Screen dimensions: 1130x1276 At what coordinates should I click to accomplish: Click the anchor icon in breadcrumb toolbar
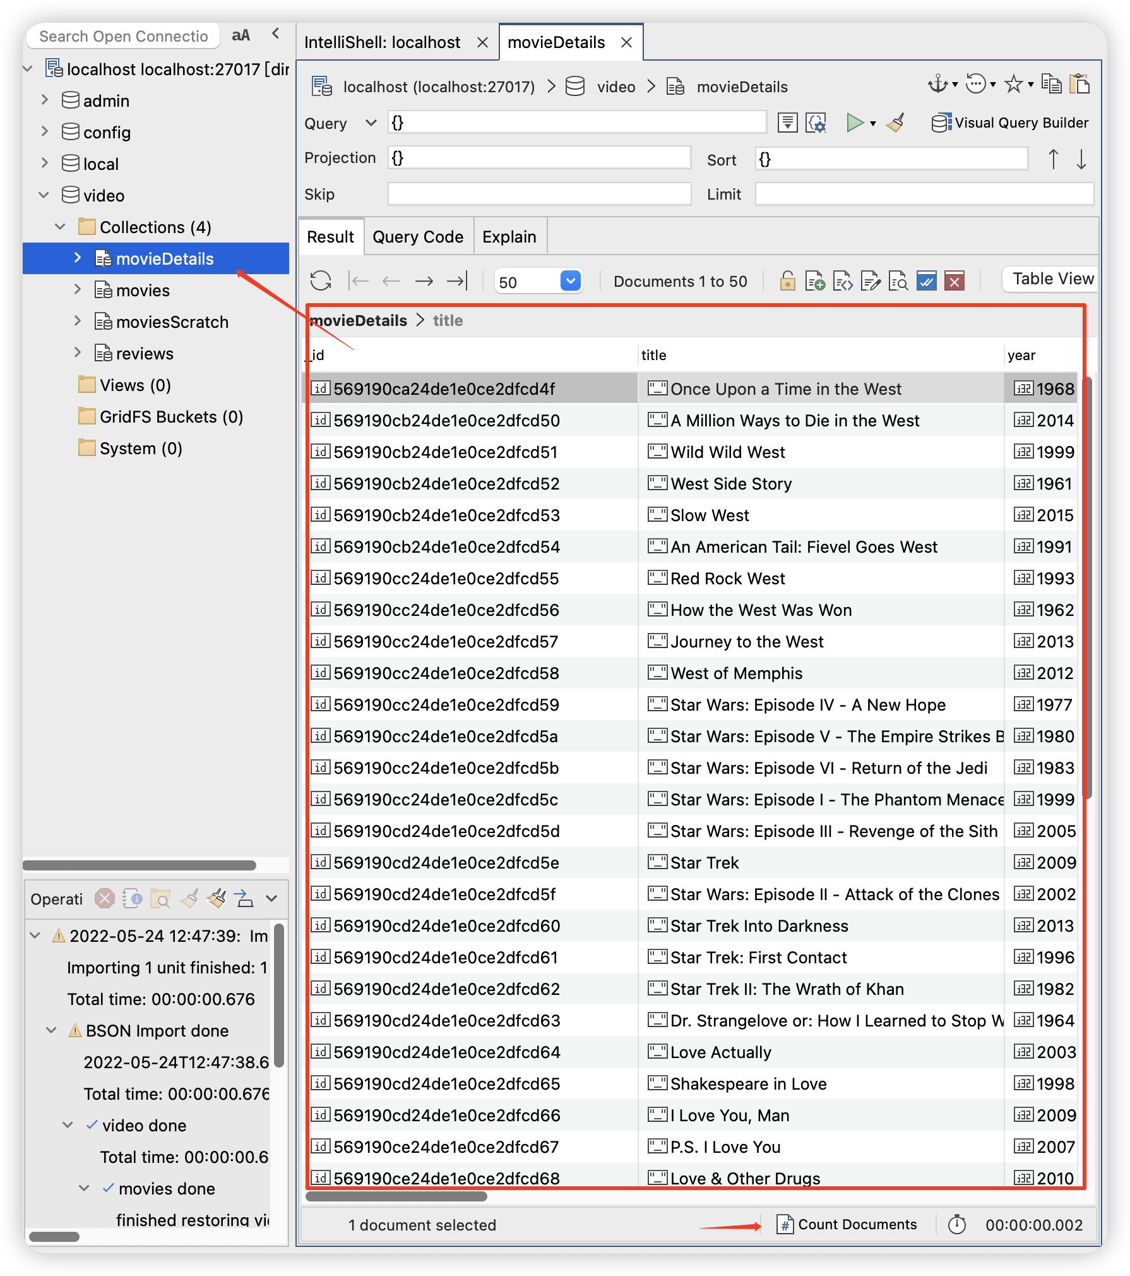(937, 84)
